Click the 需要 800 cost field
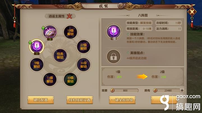 point(124,90)
